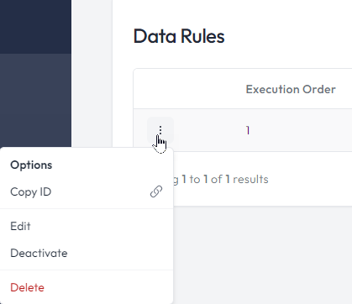Click the table footer area beside the results count
The width and height of the screenshot is (352, 304).
[310, 179]
